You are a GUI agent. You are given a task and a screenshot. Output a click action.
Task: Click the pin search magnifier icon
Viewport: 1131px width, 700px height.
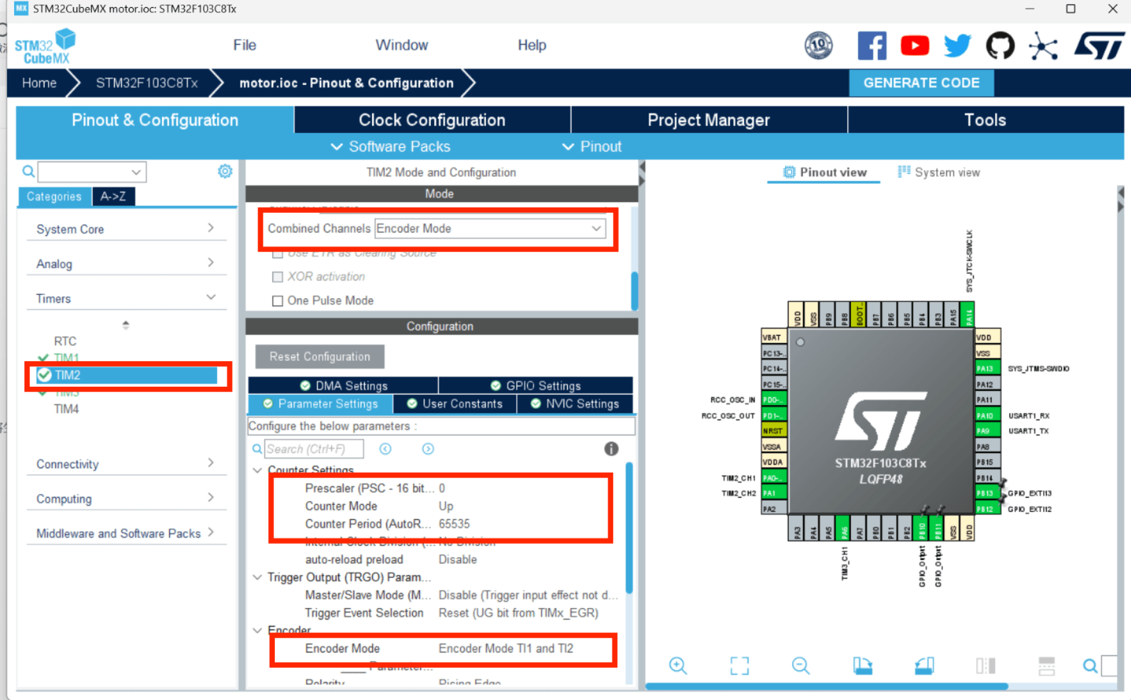(1090, 666)
